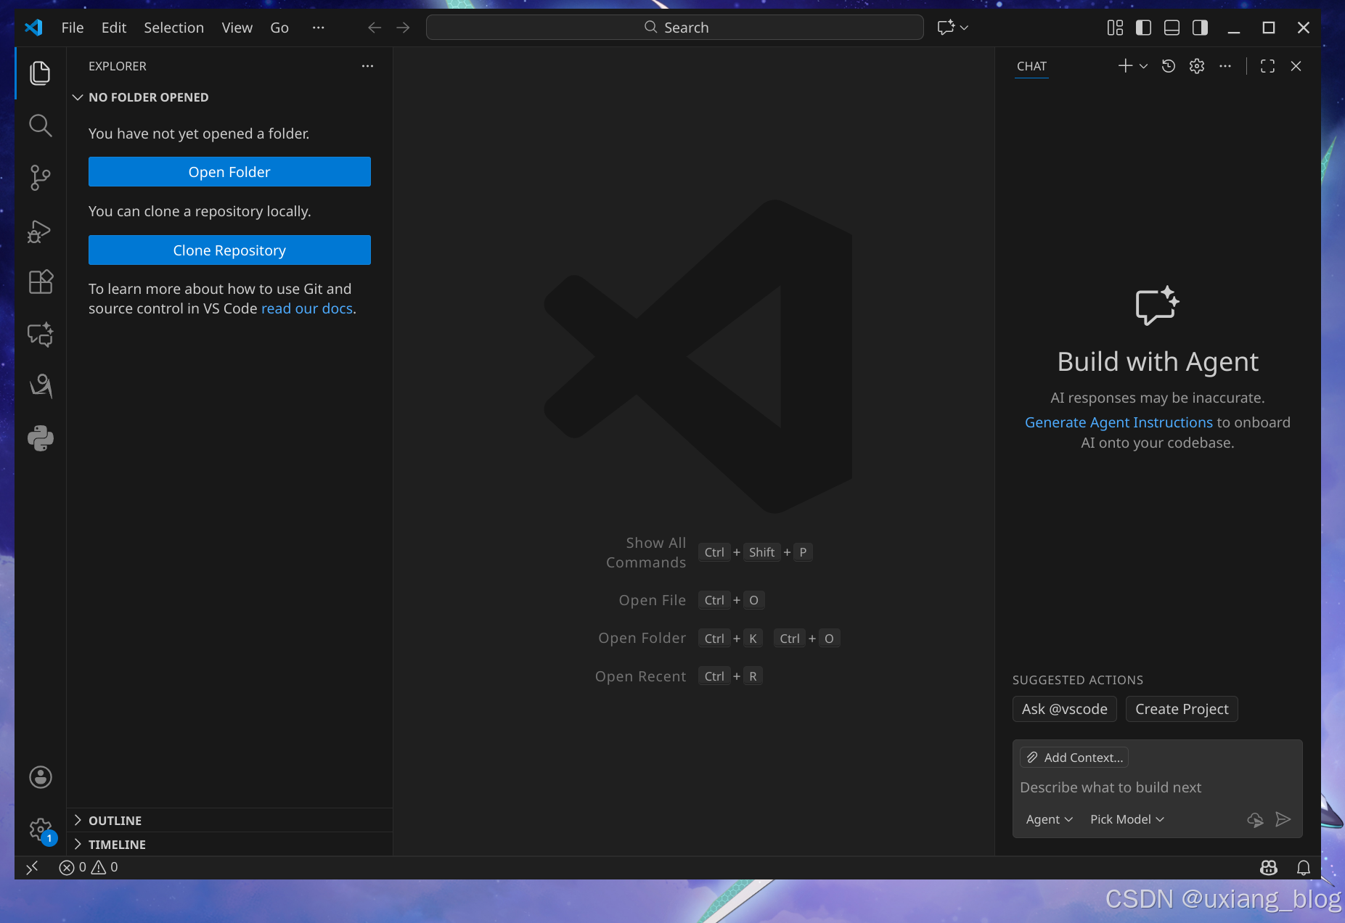
Task: Click the Ask @vscode suggested action
Action: 1065,709
